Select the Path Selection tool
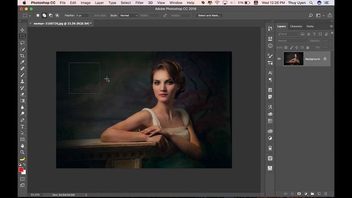Viewport: 352px width, 198px height. click(22, 133)
